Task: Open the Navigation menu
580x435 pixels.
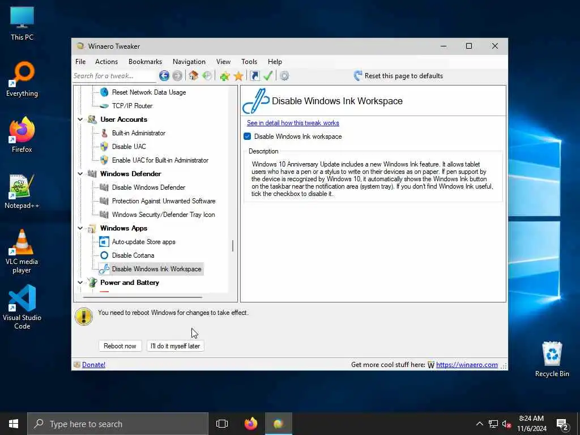Action: 189,62
